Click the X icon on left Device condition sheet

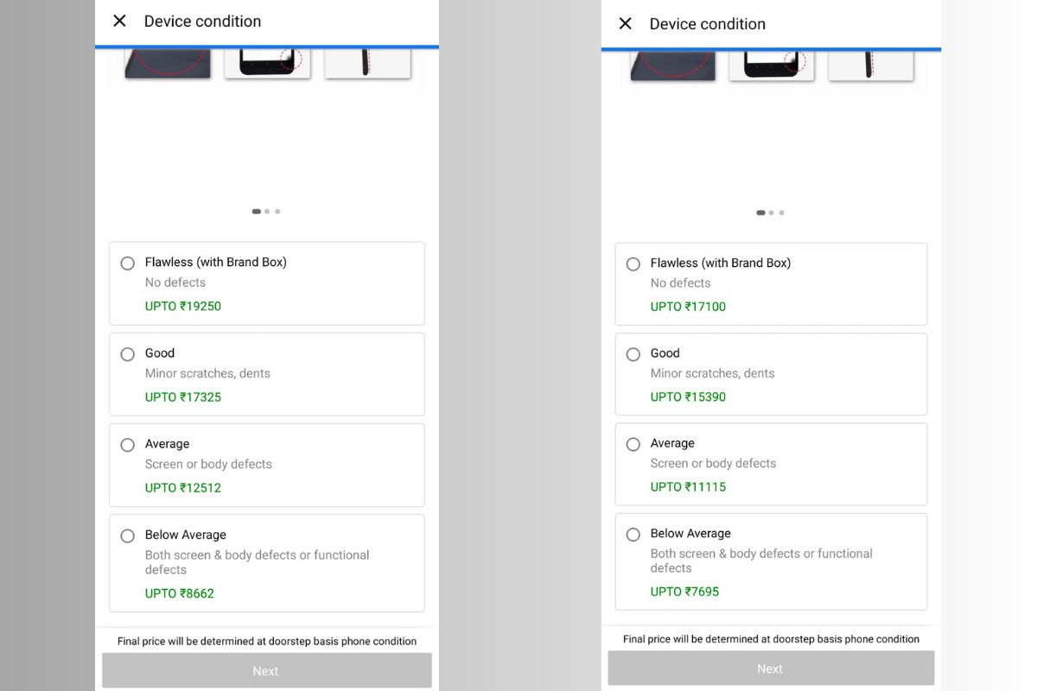pos(119,22)
